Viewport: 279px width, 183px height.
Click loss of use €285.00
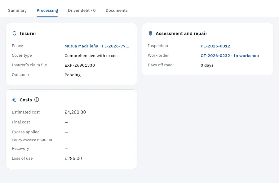73,158
